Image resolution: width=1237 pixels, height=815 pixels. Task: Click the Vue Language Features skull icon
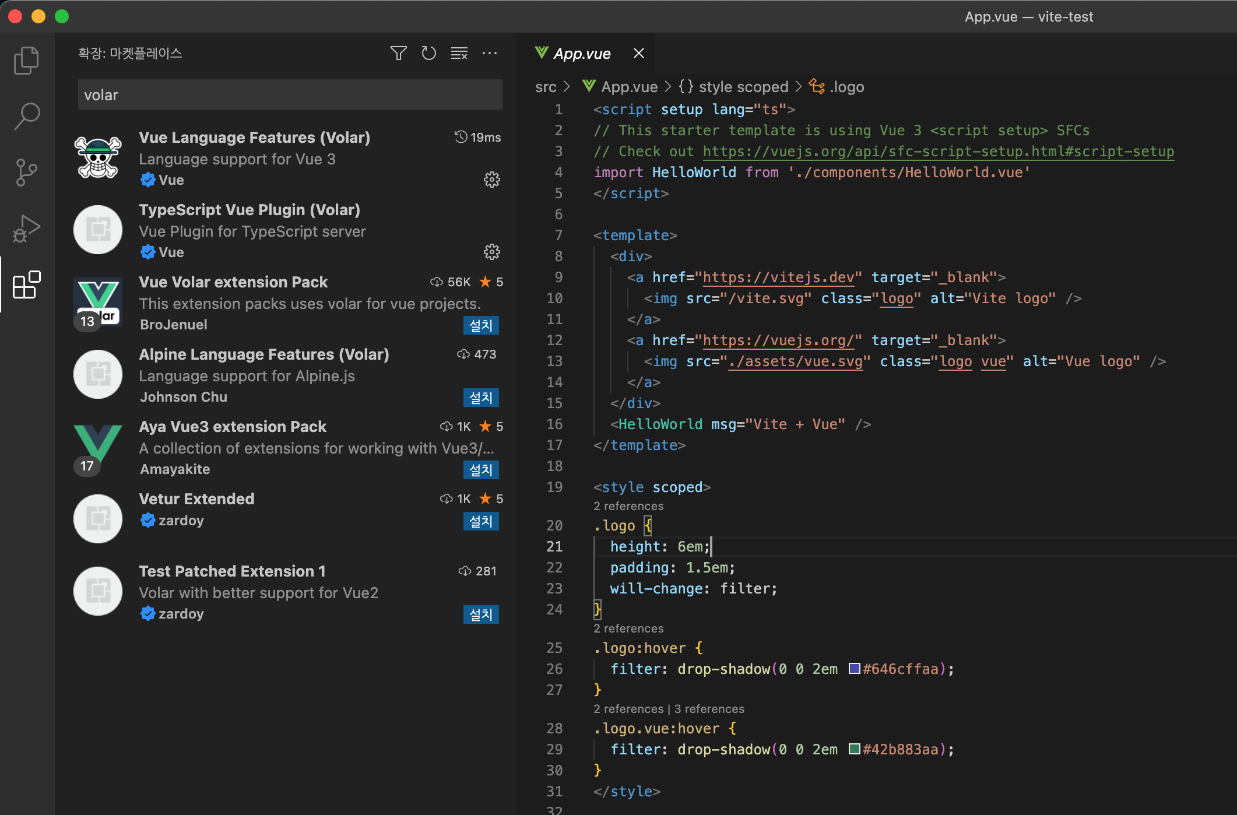[98, 157]
